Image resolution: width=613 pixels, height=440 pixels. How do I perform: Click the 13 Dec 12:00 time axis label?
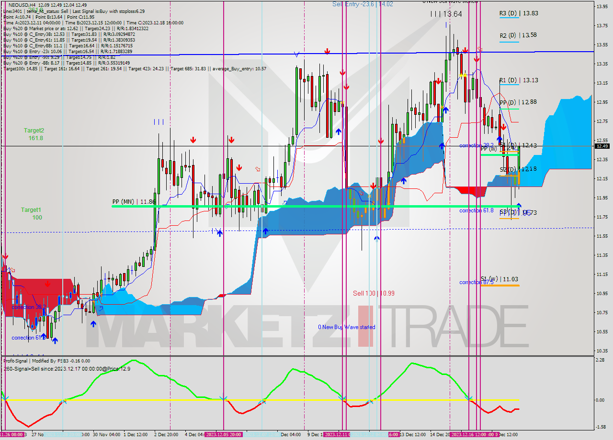[413, 435]
